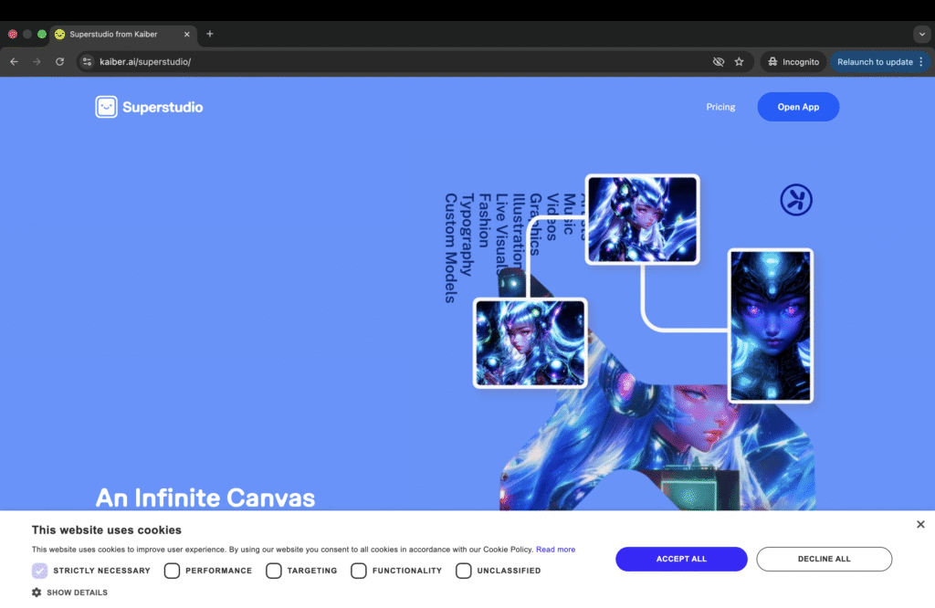Open site information icon in address bar
Image resolution: width=935 pixels, height=608 pixels.
tap(88, 62)
